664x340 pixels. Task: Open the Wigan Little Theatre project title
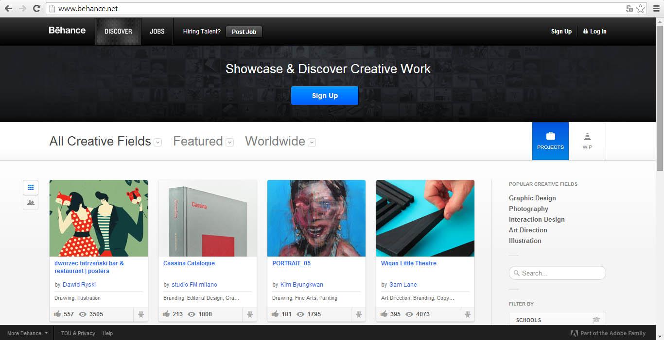[409, 263]
